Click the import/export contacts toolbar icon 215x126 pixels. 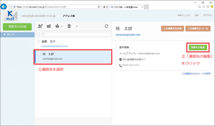(57, 26)
